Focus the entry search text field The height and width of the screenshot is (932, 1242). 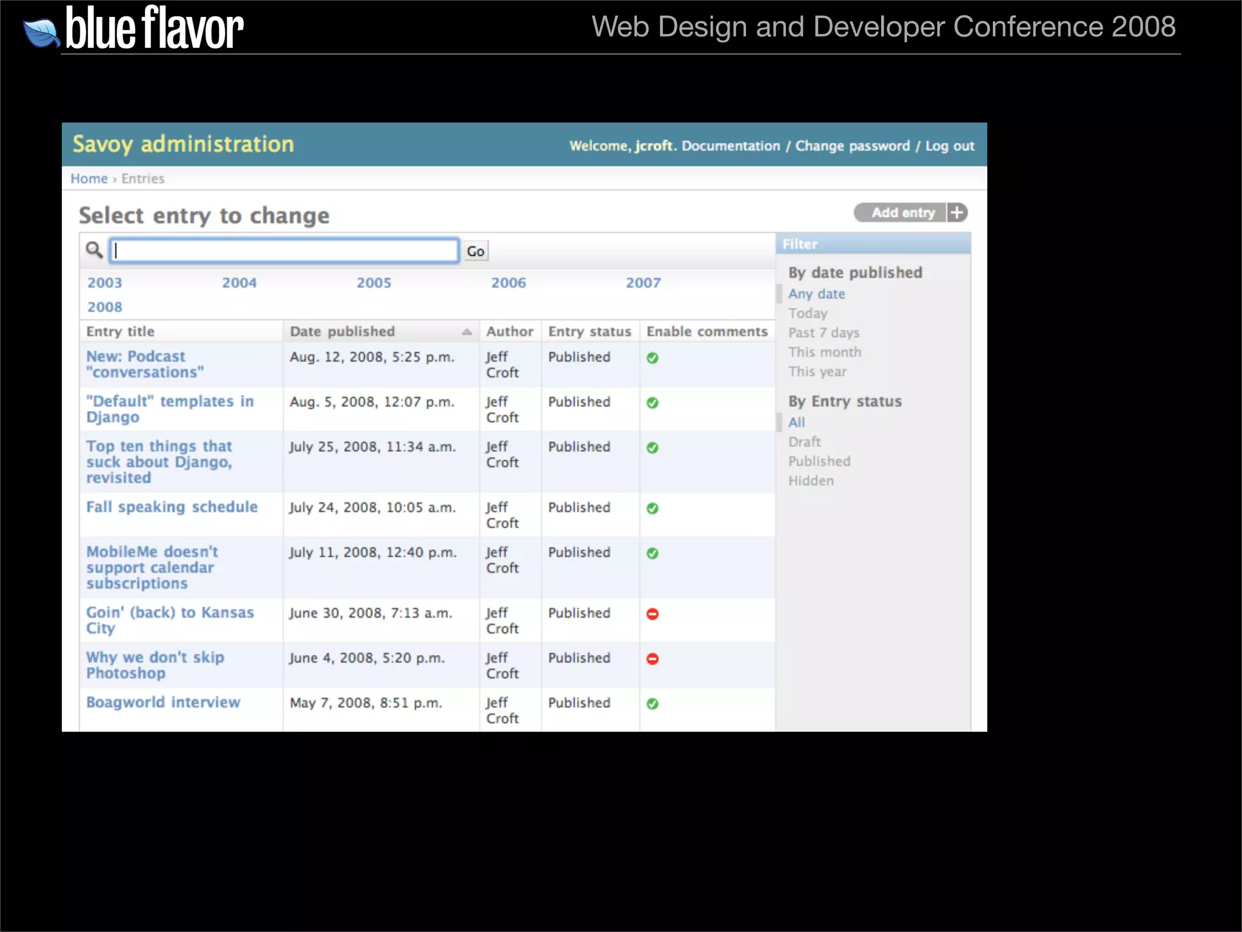point(284,251)
